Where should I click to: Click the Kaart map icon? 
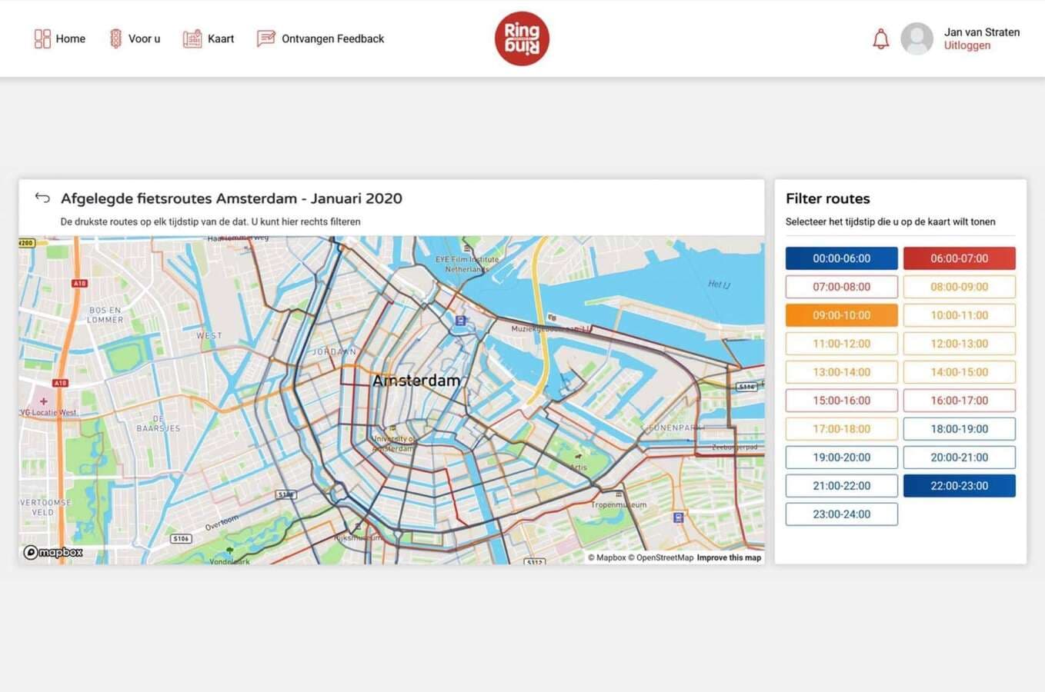point(192,38)
